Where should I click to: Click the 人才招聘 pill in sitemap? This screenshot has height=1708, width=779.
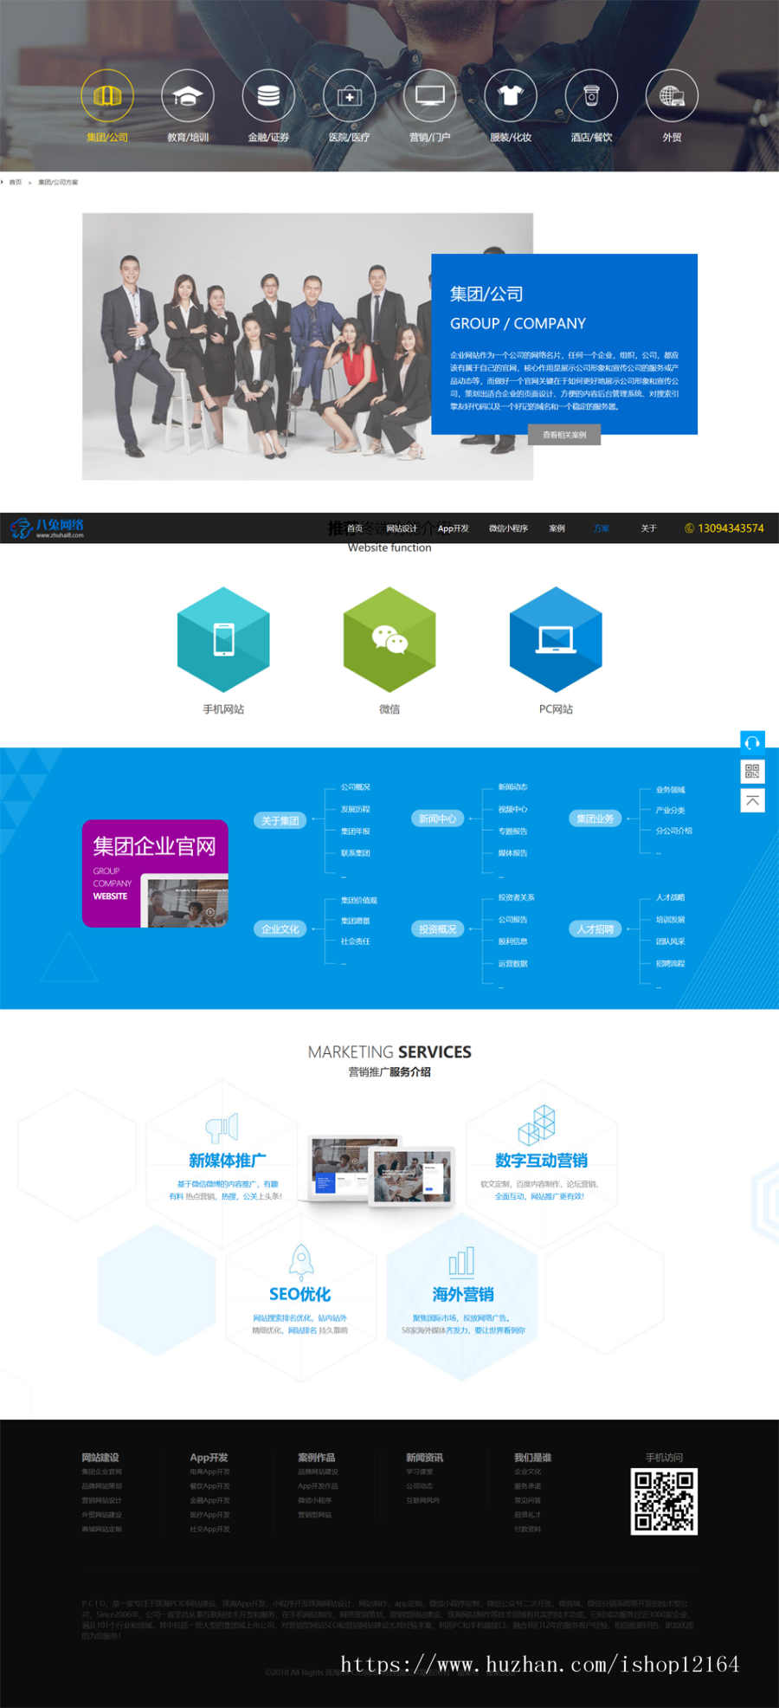tap(595, 929)
